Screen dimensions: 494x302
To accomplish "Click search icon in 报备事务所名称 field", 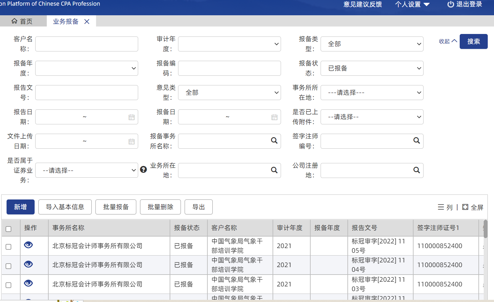I will pos(274,141).
